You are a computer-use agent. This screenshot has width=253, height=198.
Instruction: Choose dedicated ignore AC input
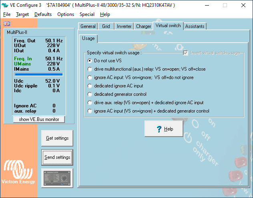coord(115,86)
